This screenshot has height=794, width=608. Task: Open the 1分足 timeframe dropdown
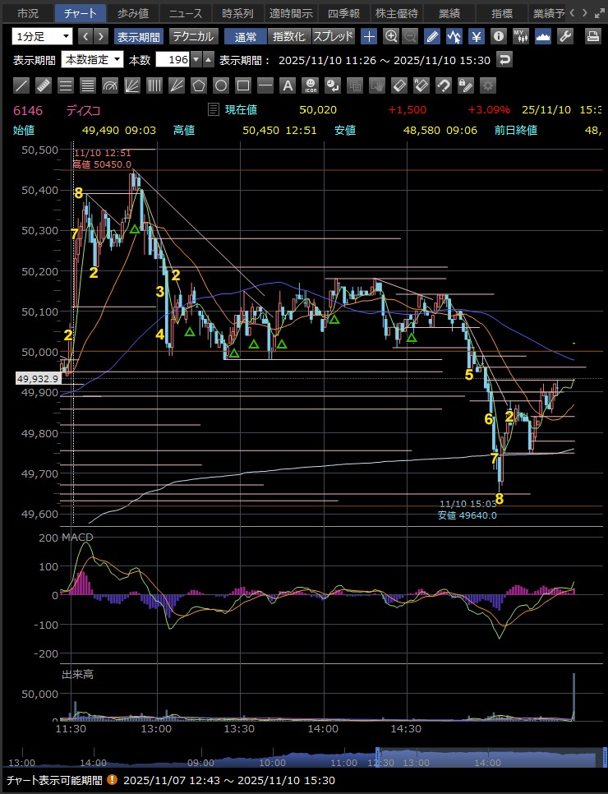tap(42, 36)
